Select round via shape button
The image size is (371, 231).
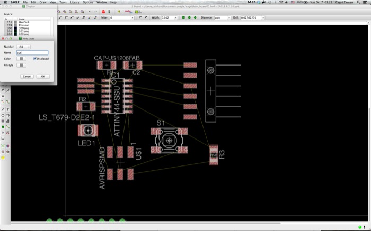tap(189, 17)
